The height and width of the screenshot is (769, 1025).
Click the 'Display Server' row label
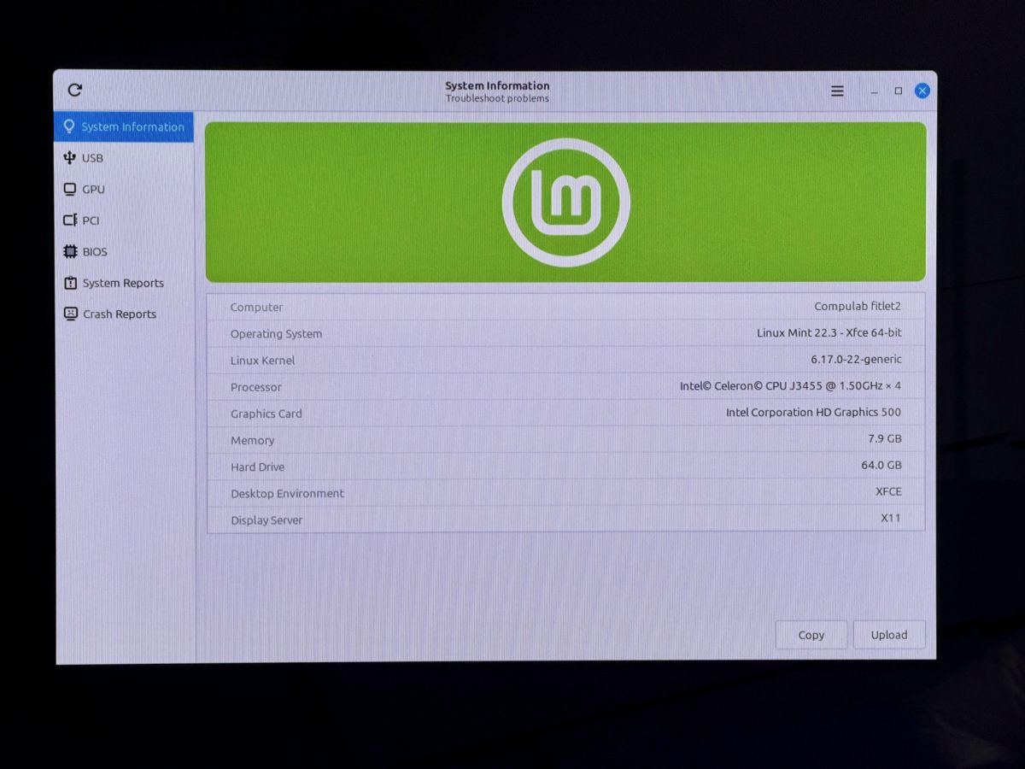(x=266, y=520)
